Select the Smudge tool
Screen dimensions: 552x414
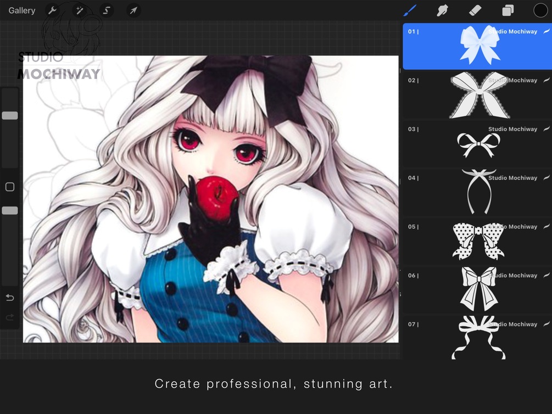coord(442,10)
